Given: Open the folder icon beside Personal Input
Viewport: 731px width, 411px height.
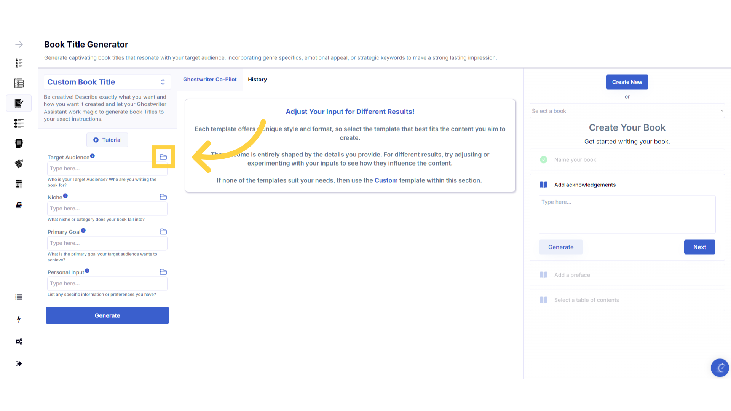Looking at the screenshot, I should pos(163,272).
